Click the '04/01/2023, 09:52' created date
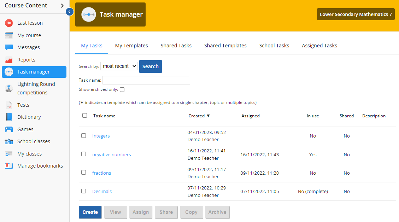The width and height of the screenshot is (399, 222). 207,132
